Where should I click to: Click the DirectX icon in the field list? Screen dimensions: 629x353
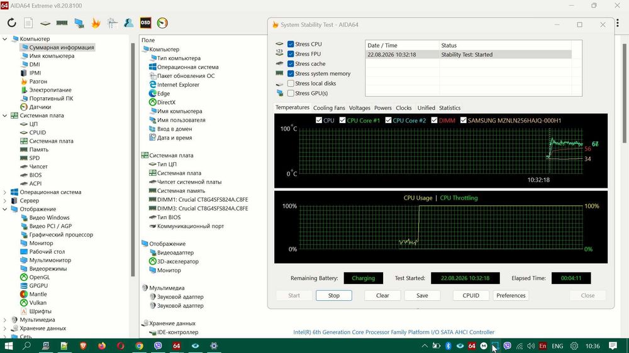pos(152,102)
